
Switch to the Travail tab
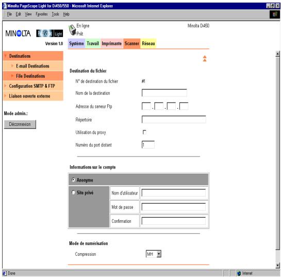pos(93,43)
